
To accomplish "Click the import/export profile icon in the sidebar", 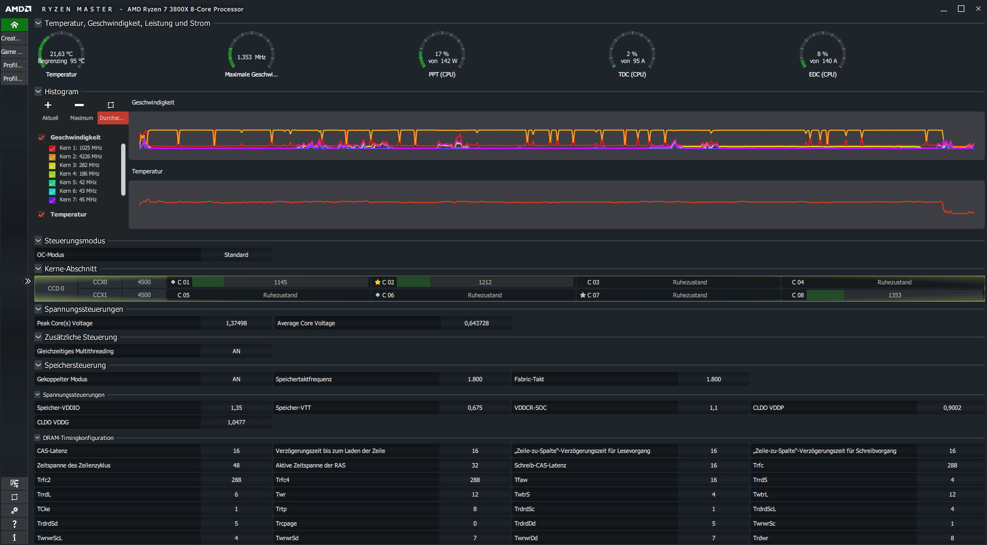I will (14, 484).
